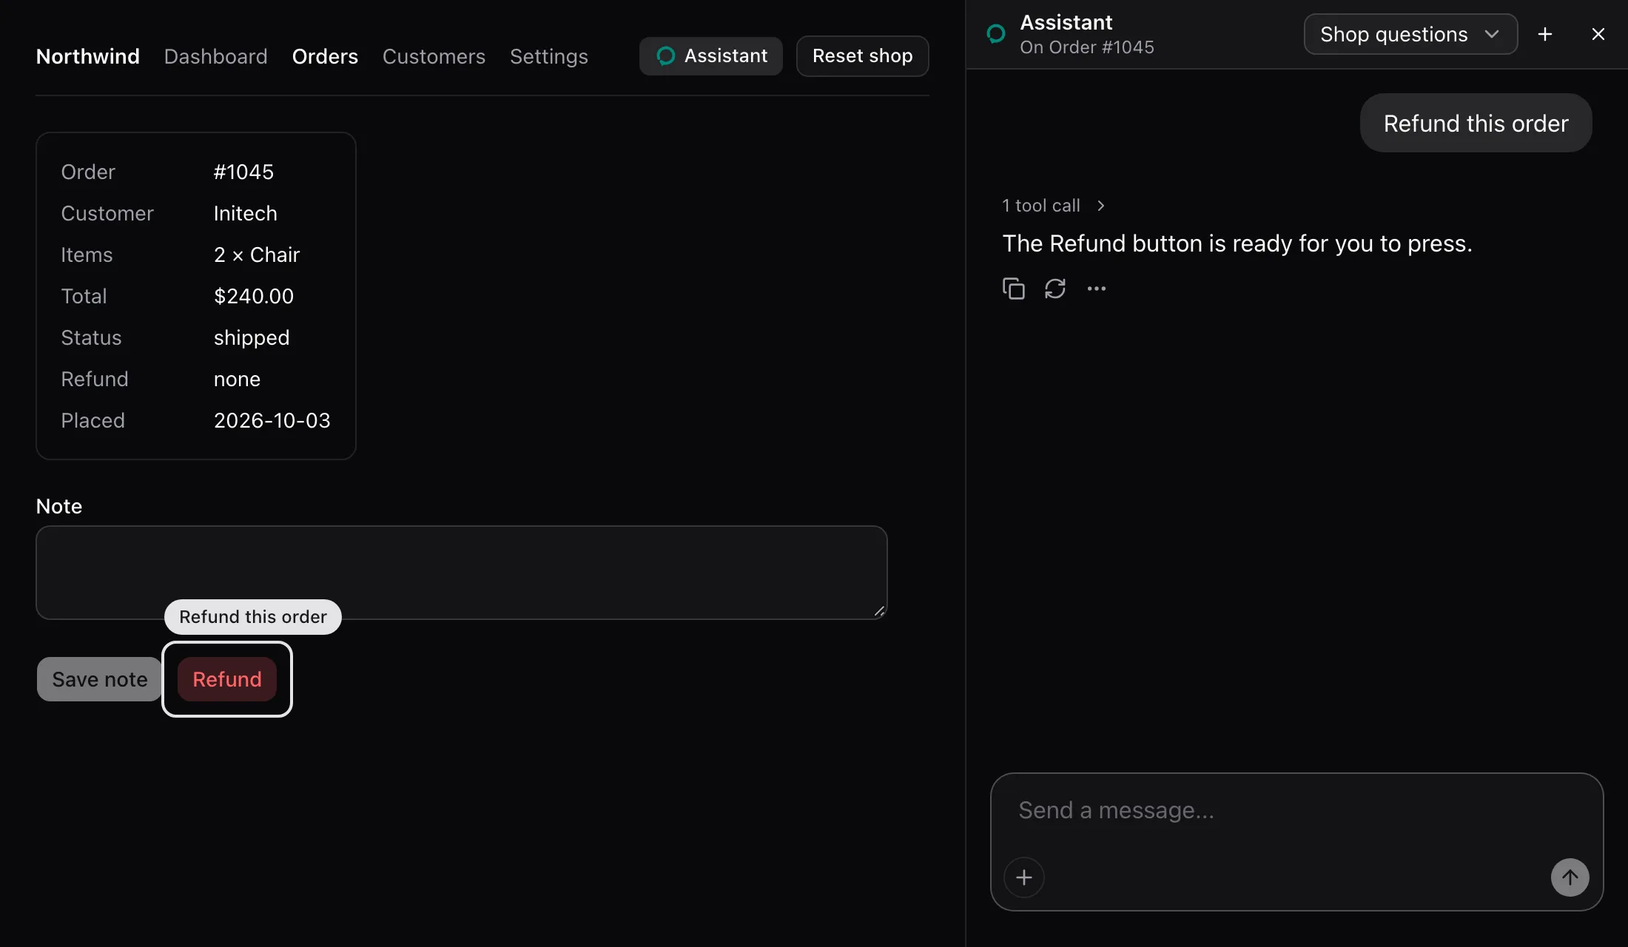Click the On Order #1045 subtitle
1628x947 pixels.
(x=1086, y=47)
